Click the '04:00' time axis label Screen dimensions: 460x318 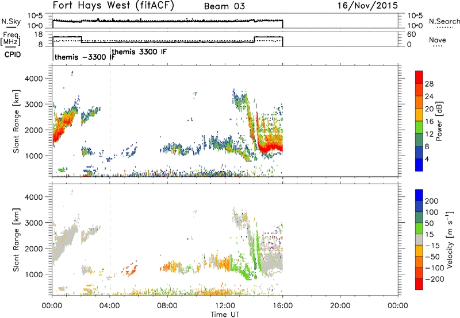(x=109, y=306)
